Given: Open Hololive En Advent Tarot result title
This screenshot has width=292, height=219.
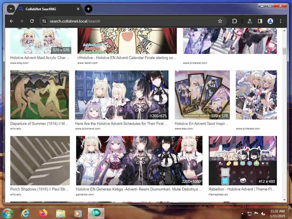Looking at the screenshot, I should point(202,123).
